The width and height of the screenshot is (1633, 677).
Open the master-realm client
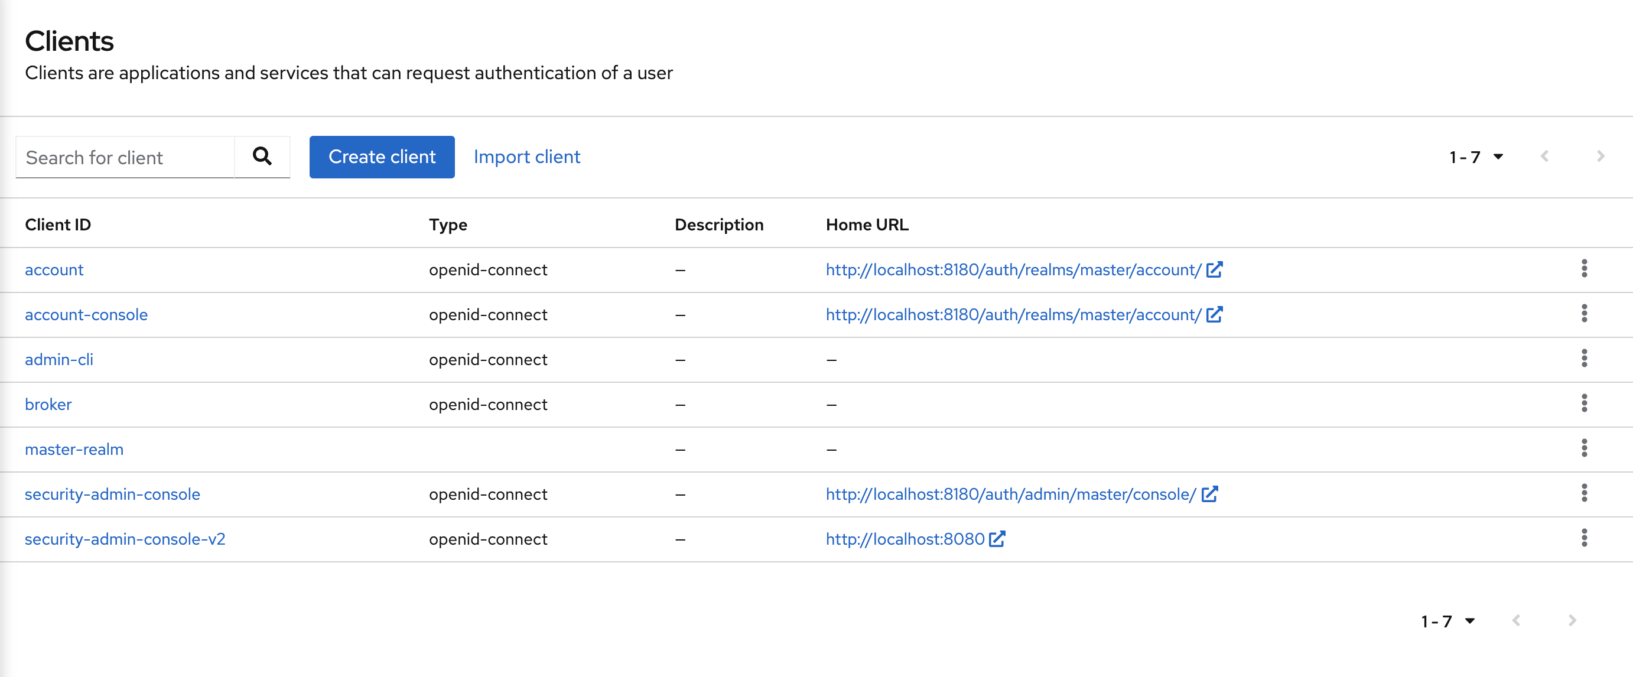74,450
